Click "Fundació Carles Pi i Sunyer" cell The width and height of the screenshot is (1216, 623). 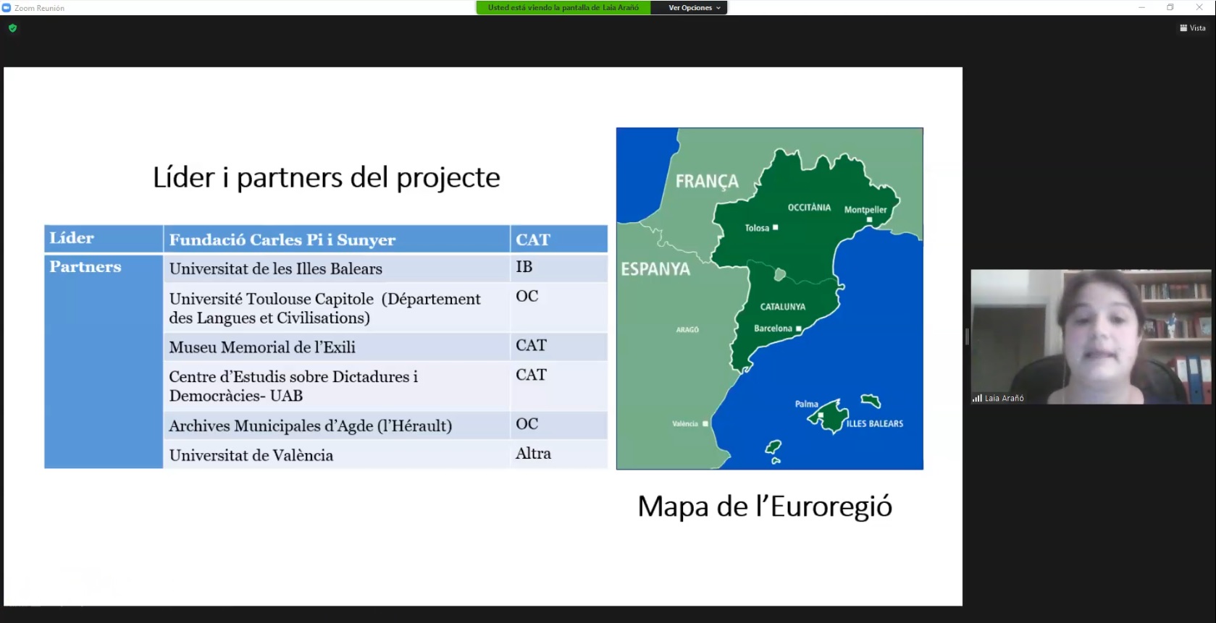click(337, 239)
